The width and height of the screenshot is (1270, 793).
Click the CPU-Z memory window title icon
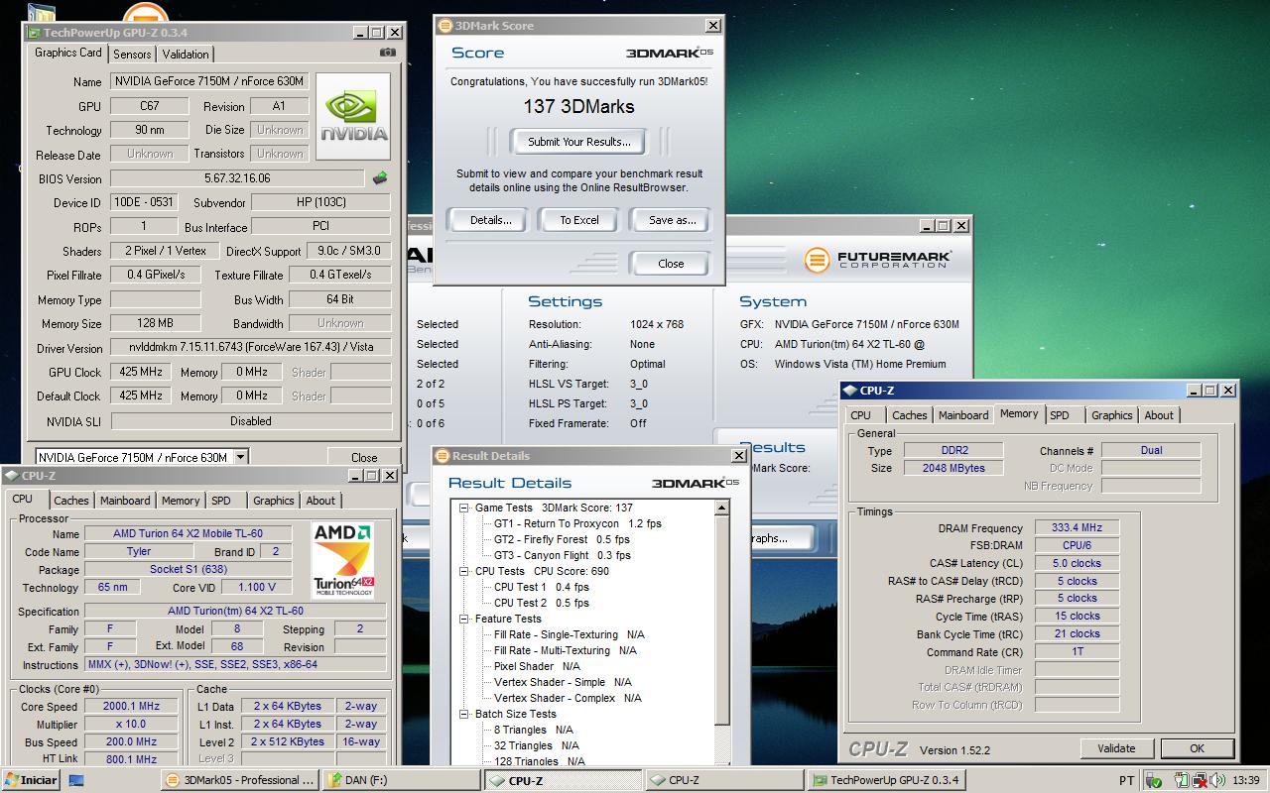(851, 391)
